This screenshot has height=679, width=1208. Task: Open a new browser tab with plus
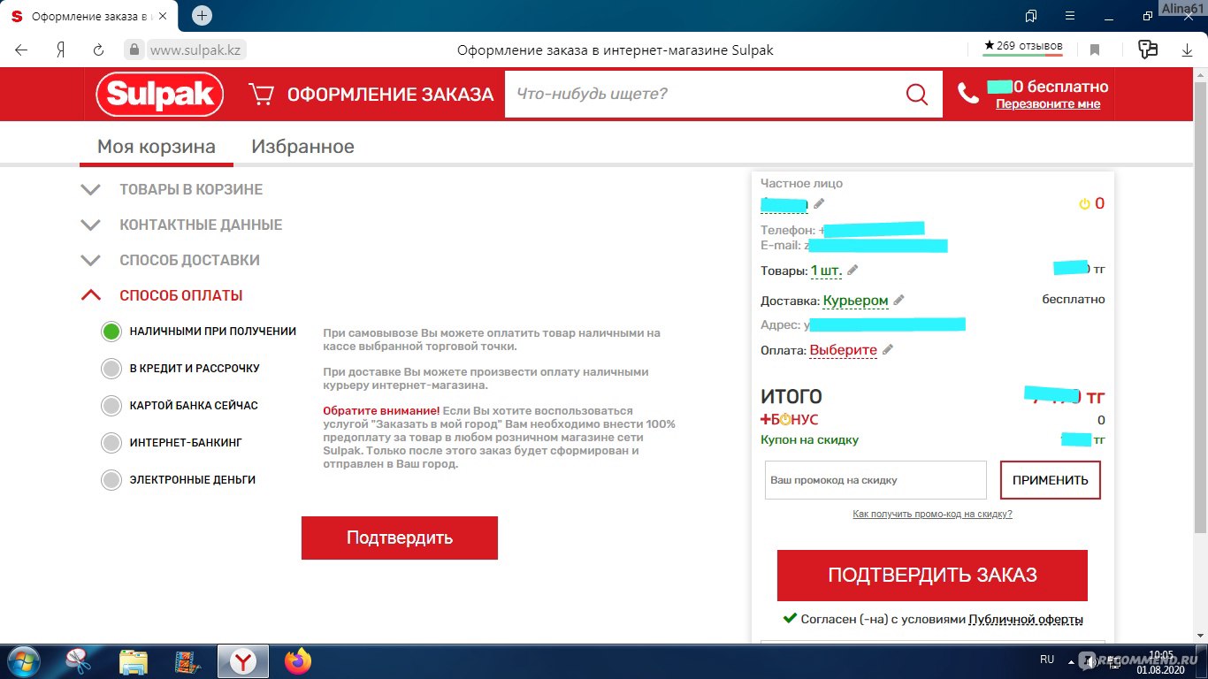[202, 16]
